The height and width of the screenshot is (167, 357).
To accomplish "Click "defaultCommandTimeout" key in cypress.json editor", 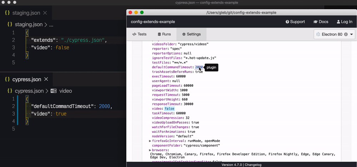I will pos(62,106).
